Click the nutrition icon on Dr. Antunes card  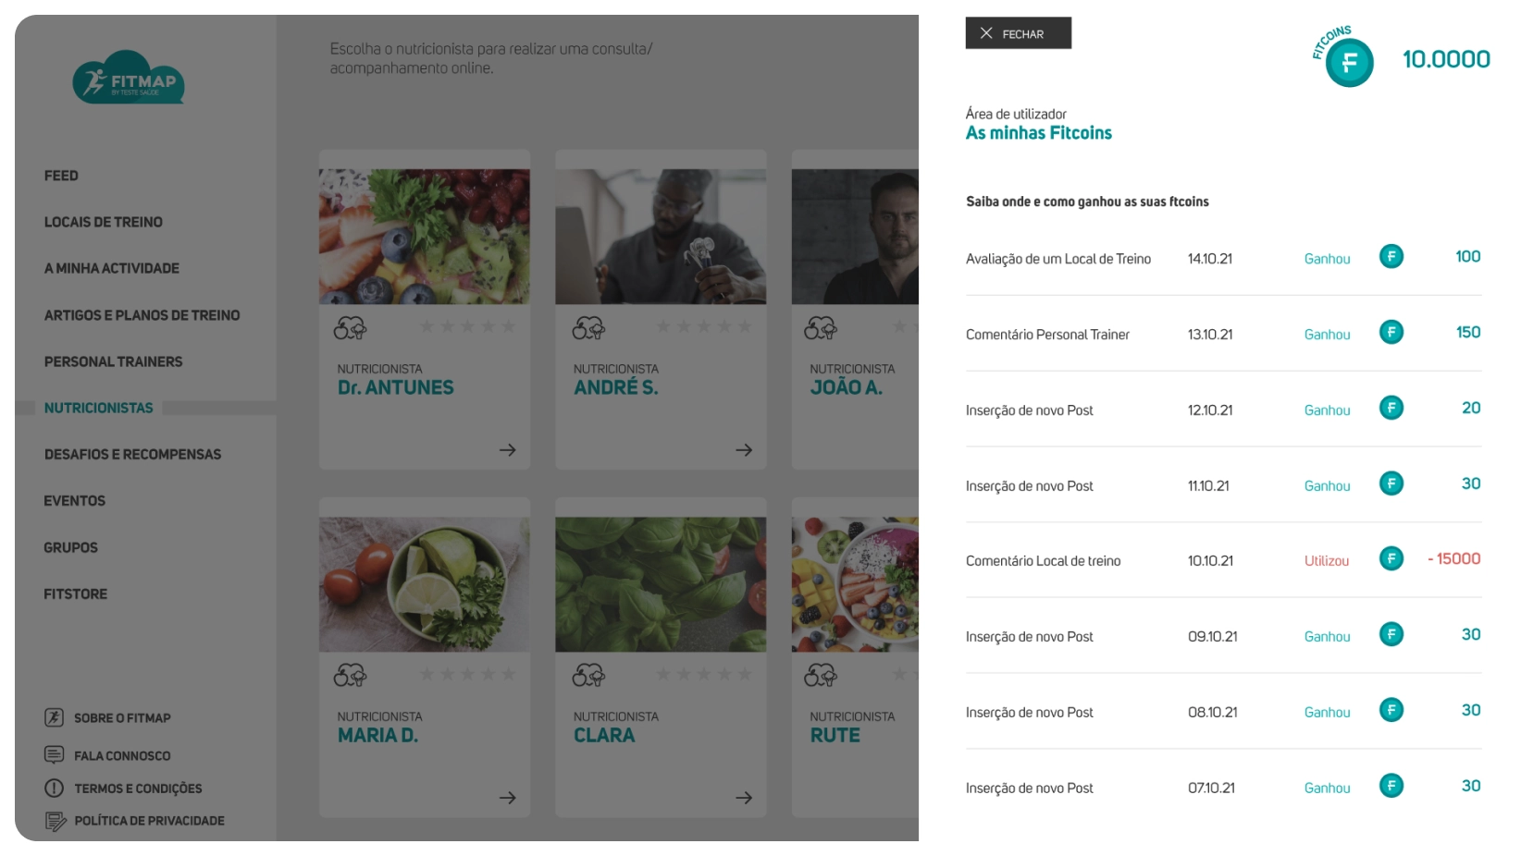point(350,327)
